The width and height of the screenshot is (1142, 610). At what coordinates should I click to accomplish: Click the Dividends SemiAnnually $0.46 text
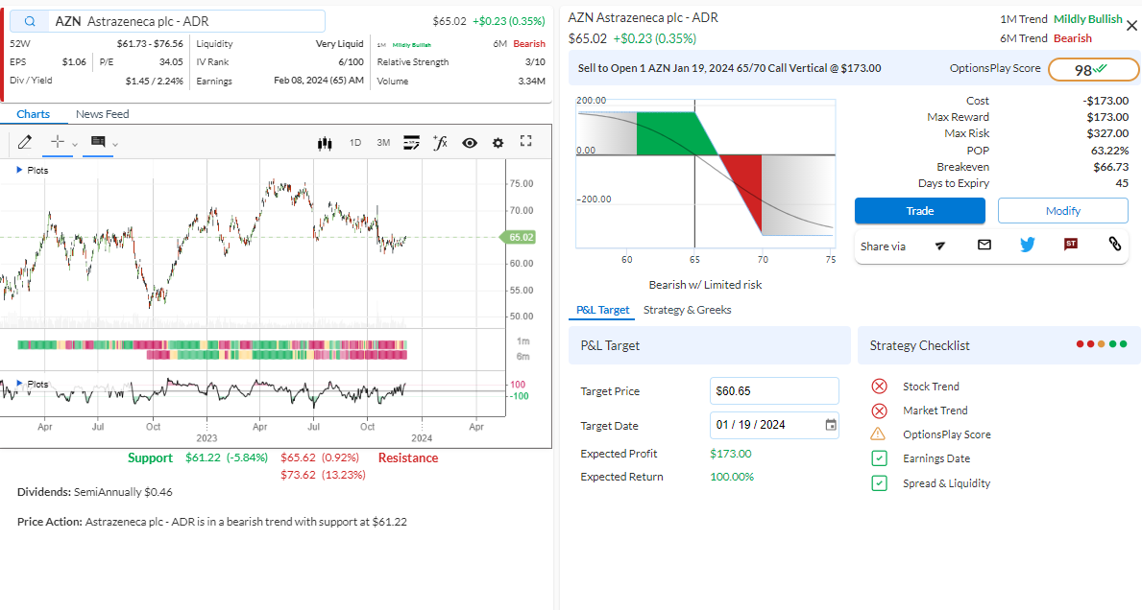95,492
